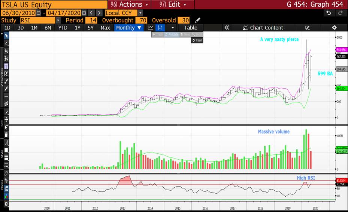The height and width of the screenshot is (212, 348).
Task: Click the Overbought value 70
Action: point(141,21)
